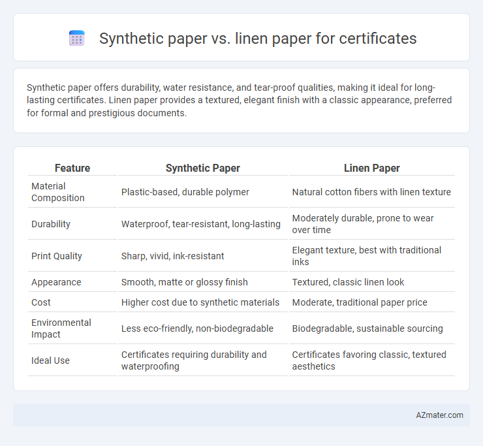Viewport: 483px width, 446px height.
Task: Select the cell 'Smooth, matte or glossy finish'
Action: pyautogui.click(x=185, y=282)
